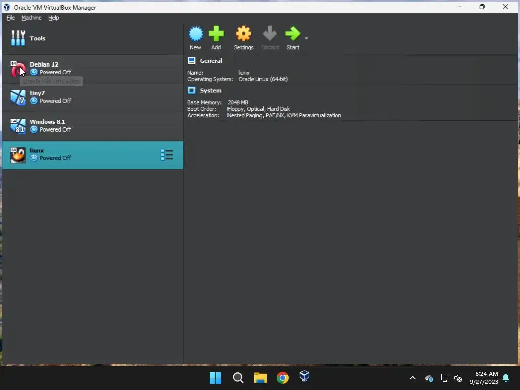The image size is (520, 390).
Task: Click the Powered Off icon under tiny7
Action: click(x=34, y=101)
